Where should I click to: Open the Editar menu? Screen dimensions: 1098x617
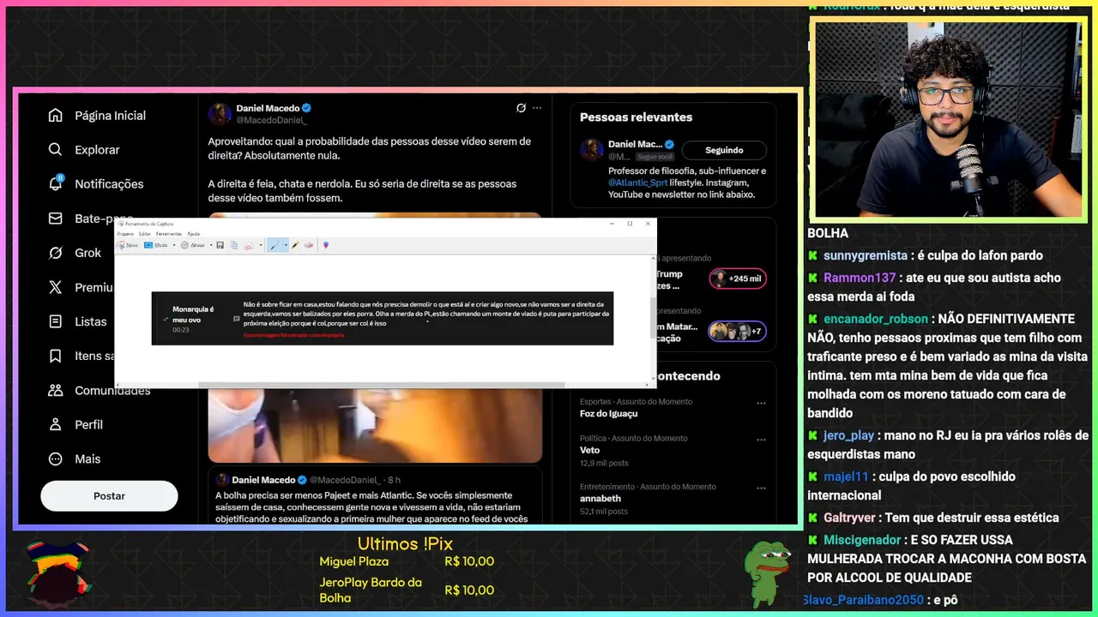(145, 234)
